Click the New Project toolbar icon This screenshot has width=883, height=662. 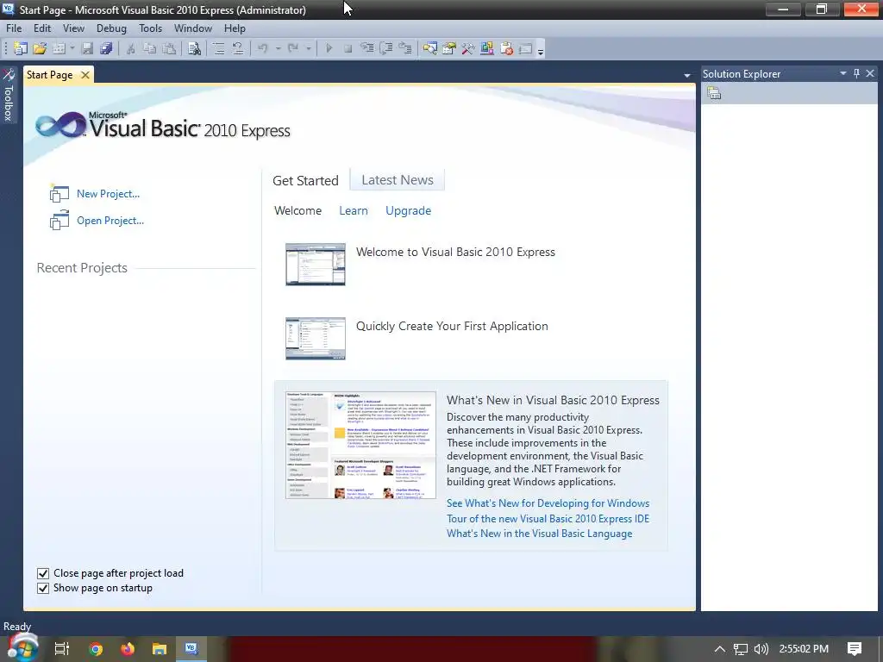coord(21,48)
